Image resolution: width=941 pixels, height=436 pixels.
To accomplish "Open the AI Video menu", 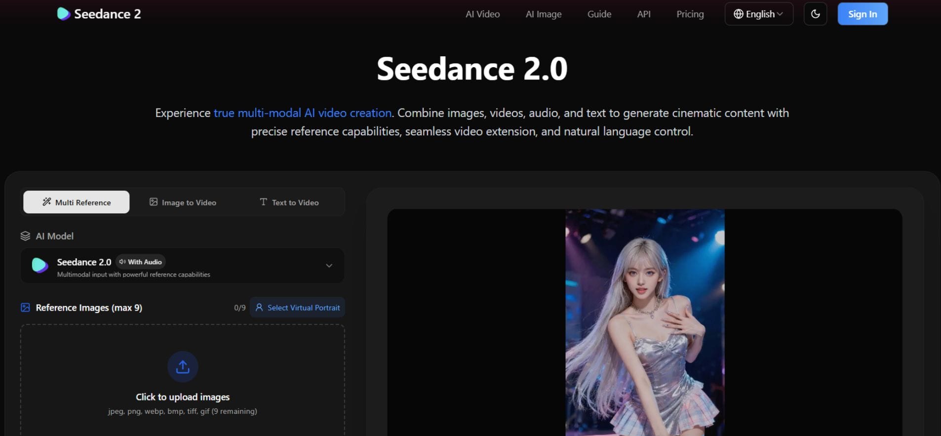I will pyautogui.click(x=482, y=14).
